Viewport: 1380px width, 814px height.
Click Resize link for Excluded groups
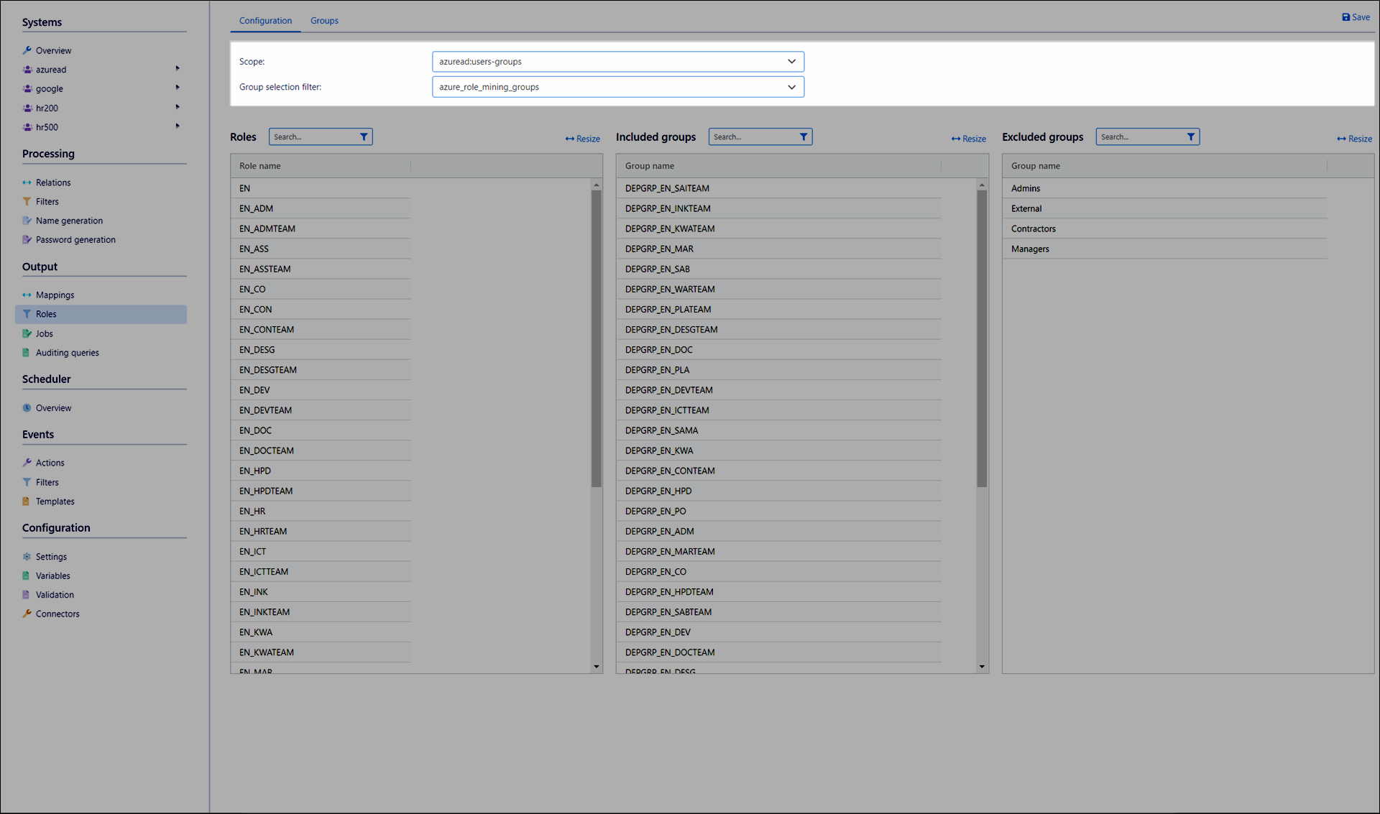pos(1355,139)
